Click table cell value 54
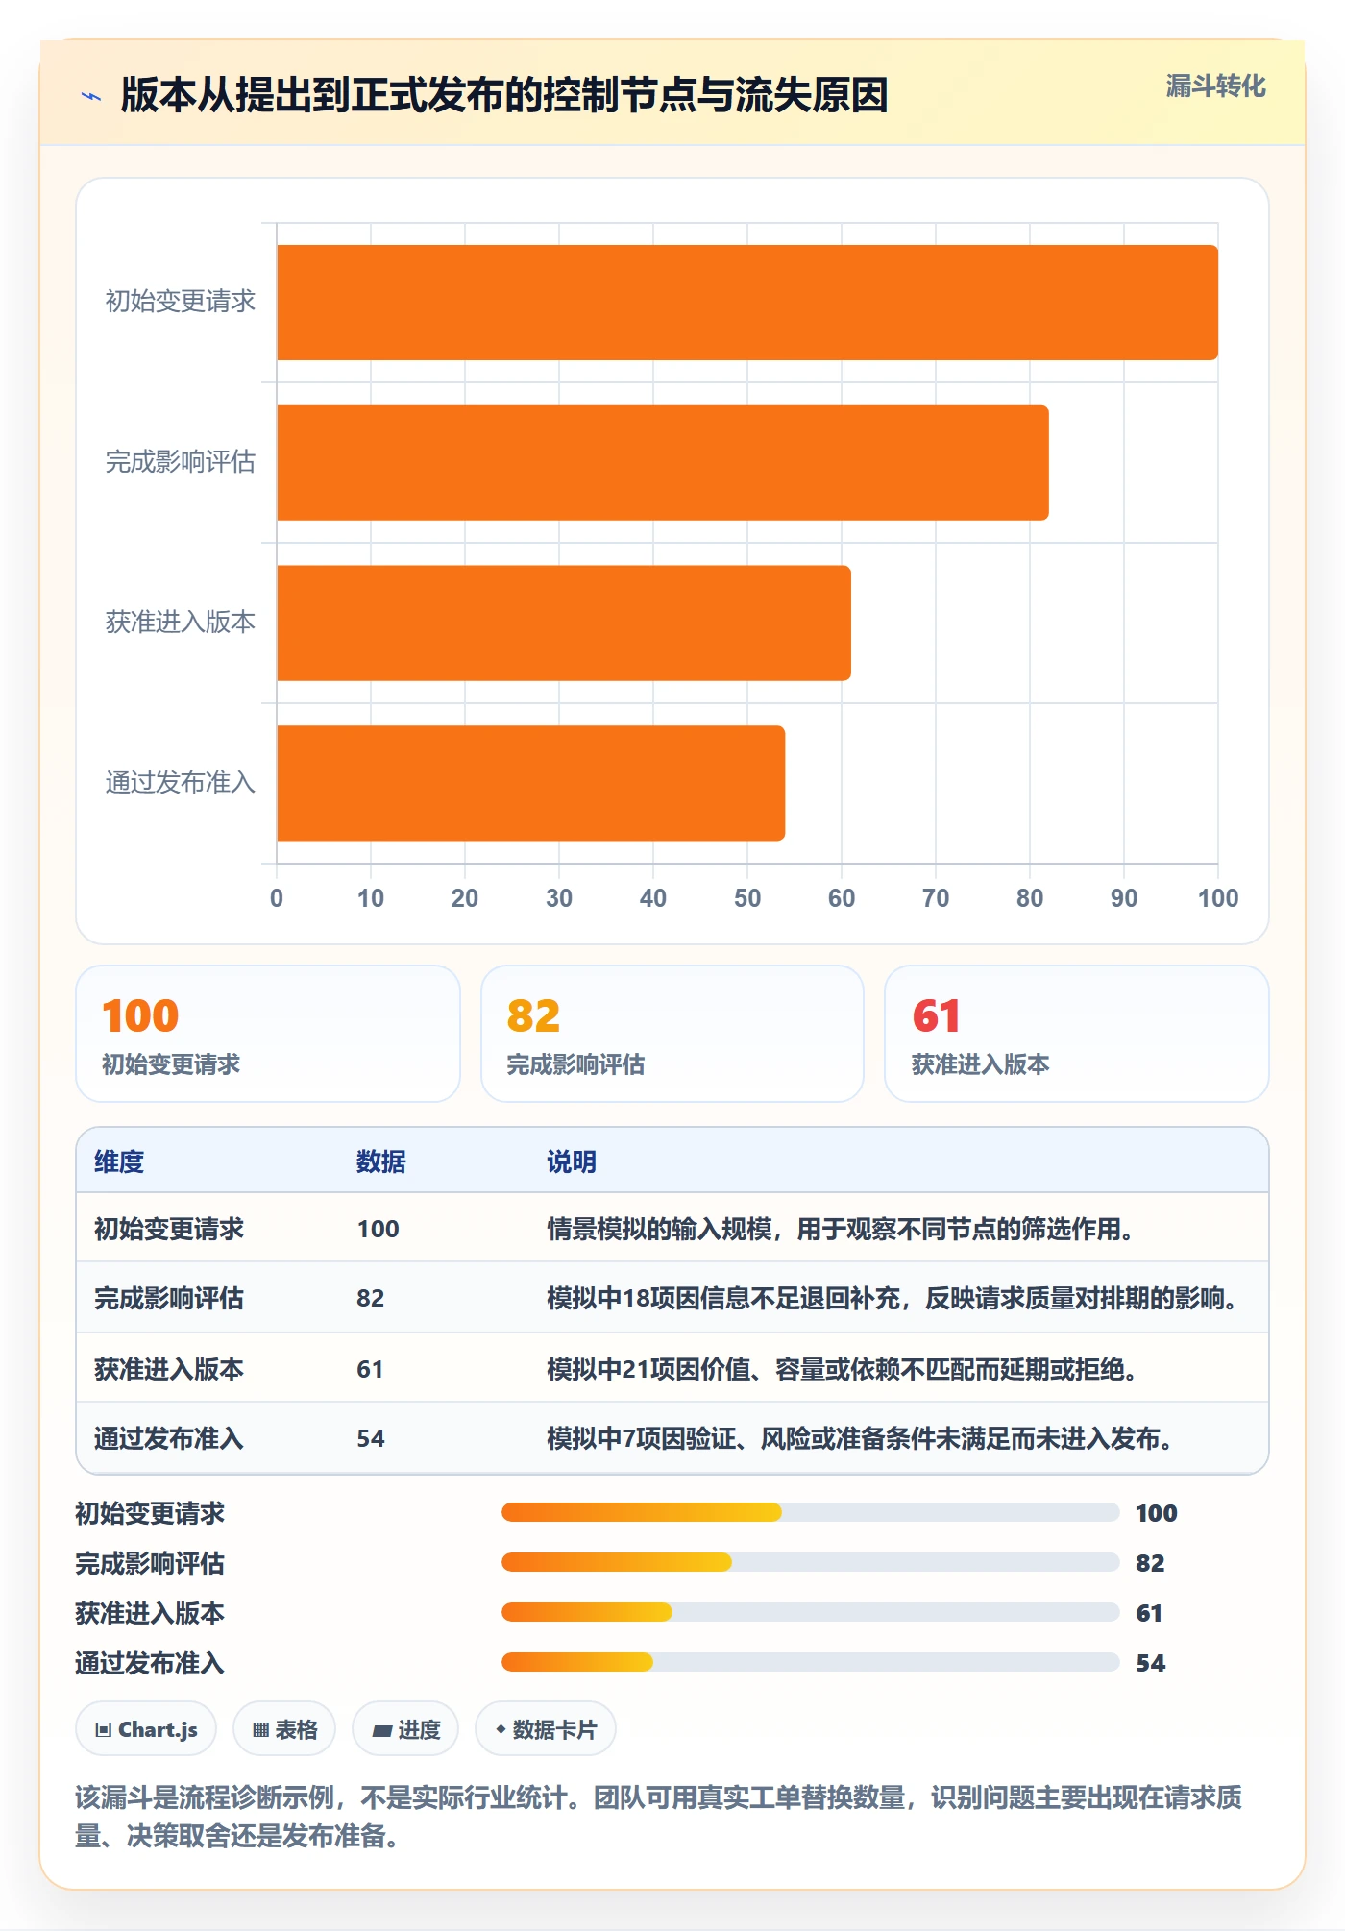1345x1931 pixels. click(371, 1438)
